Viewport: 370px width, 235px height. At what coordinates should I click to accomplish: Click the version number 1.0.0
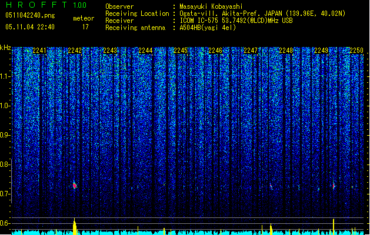80,5
